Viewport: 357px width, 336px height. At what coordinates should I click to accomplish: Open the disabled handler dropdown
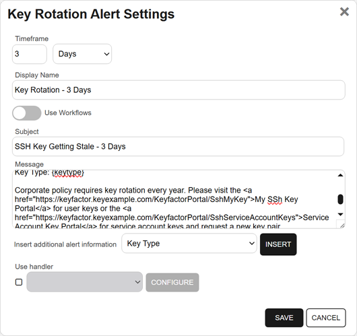pos(84,282)
